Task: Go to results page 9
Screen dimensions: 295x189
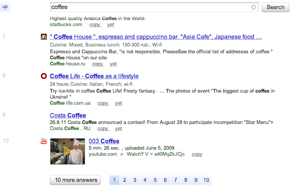Action: click(x=196, y=180)
